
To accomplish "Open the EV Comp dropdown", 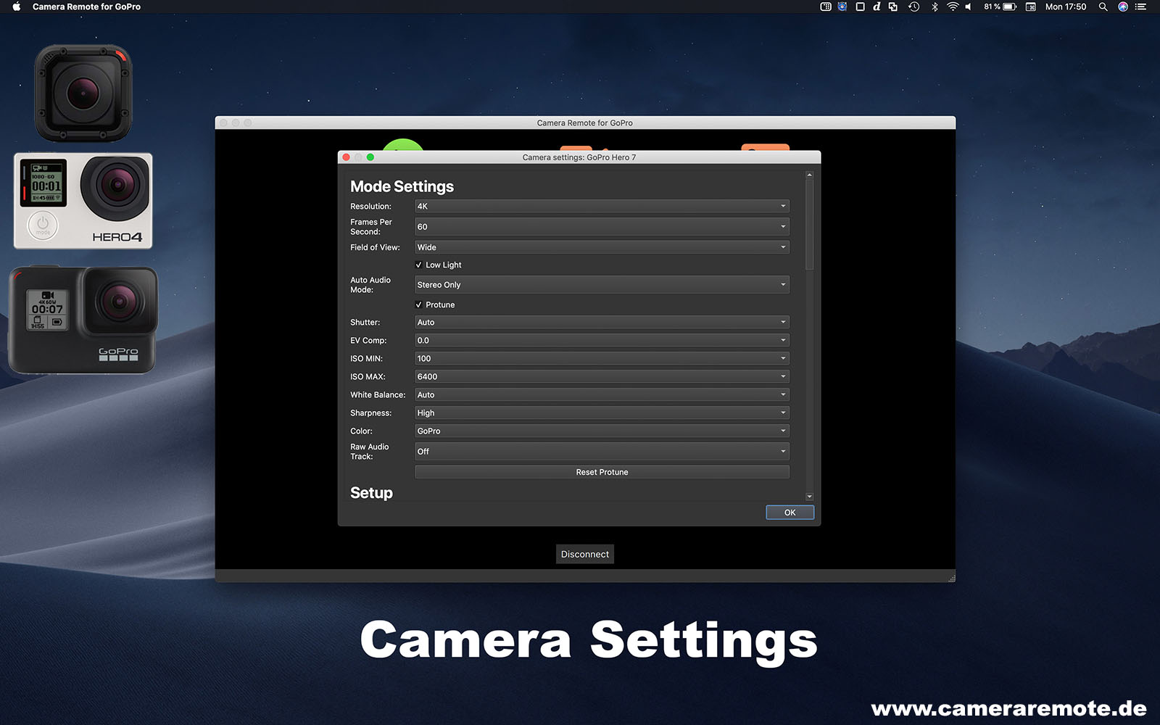I will click(x=602, y=340).
